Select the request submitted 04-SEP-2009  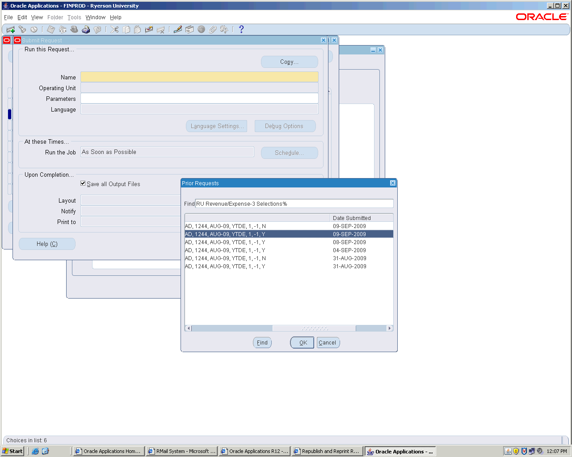[289, 250]
